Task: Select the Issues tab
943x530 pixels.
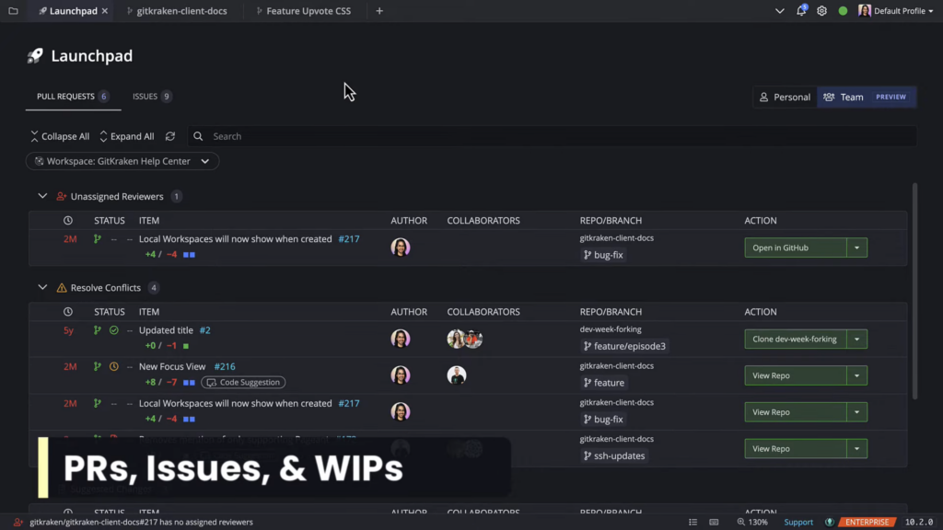Action: pos(152,96)
